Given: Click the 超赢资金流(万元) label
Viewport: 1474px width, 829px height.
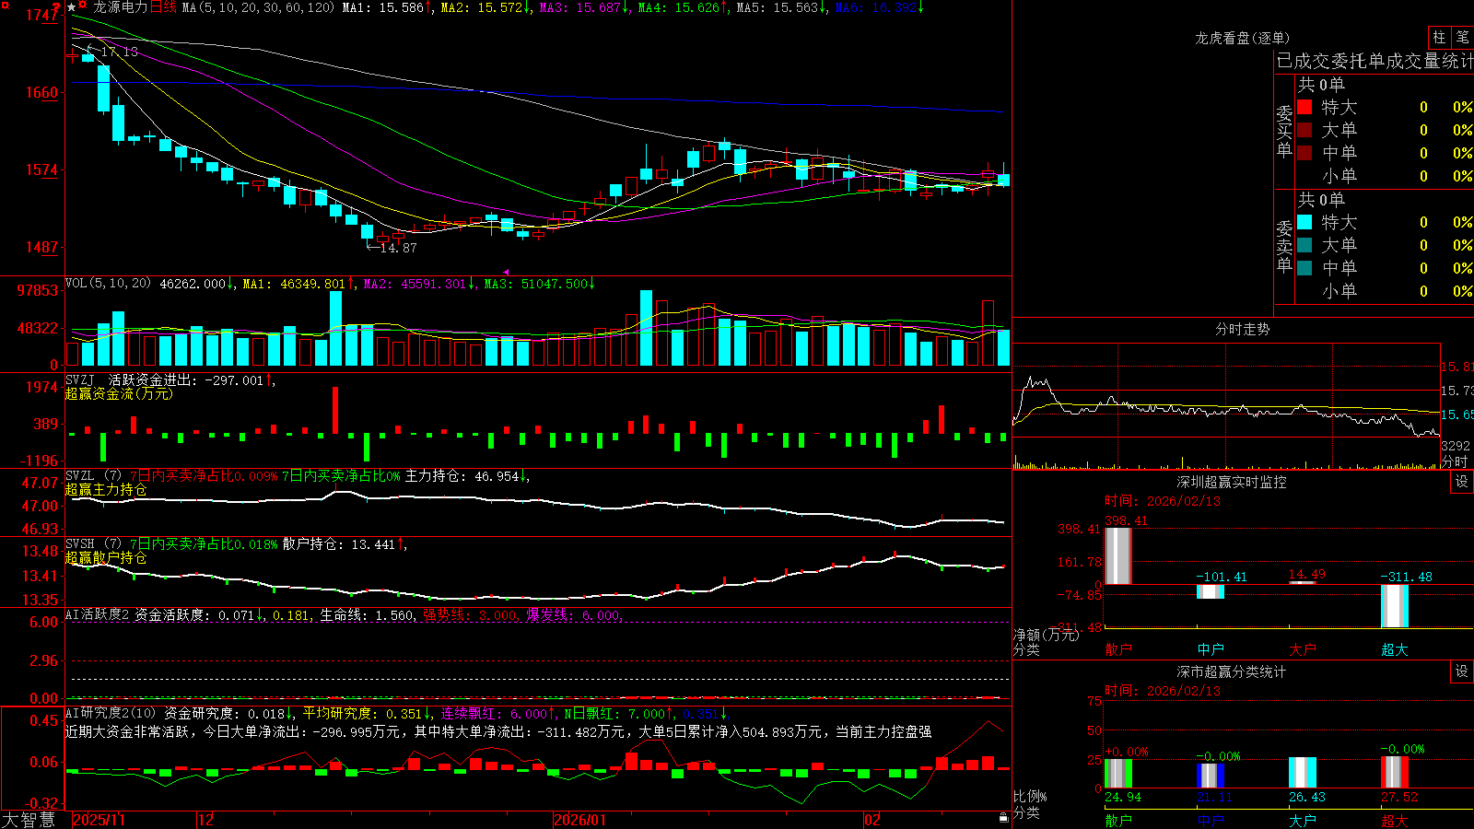Looking at the screenshot, I should (x=119, y=393).
